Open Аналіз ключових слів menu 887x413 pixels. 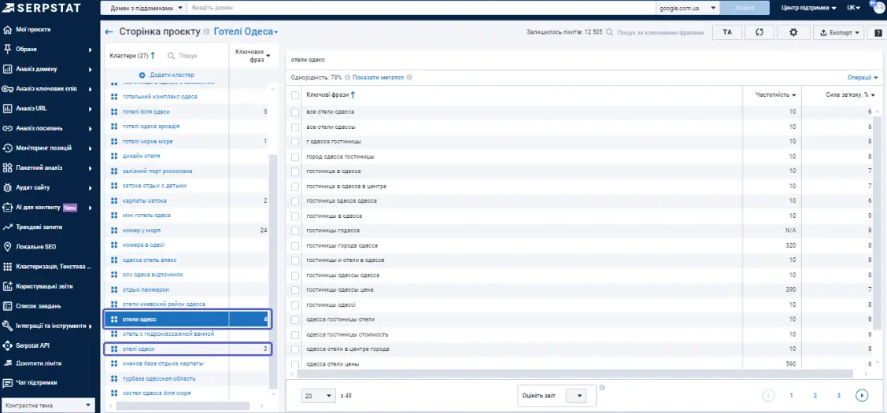pos(47,89)
